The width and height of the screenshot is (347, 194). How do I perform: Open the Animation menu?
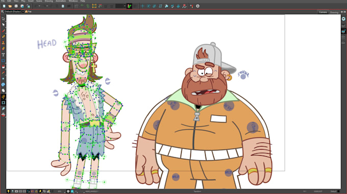[61, 1]
